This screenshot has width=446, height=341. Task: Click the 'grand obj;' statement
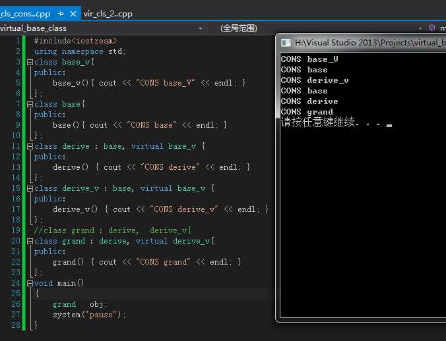coord(80,304)
